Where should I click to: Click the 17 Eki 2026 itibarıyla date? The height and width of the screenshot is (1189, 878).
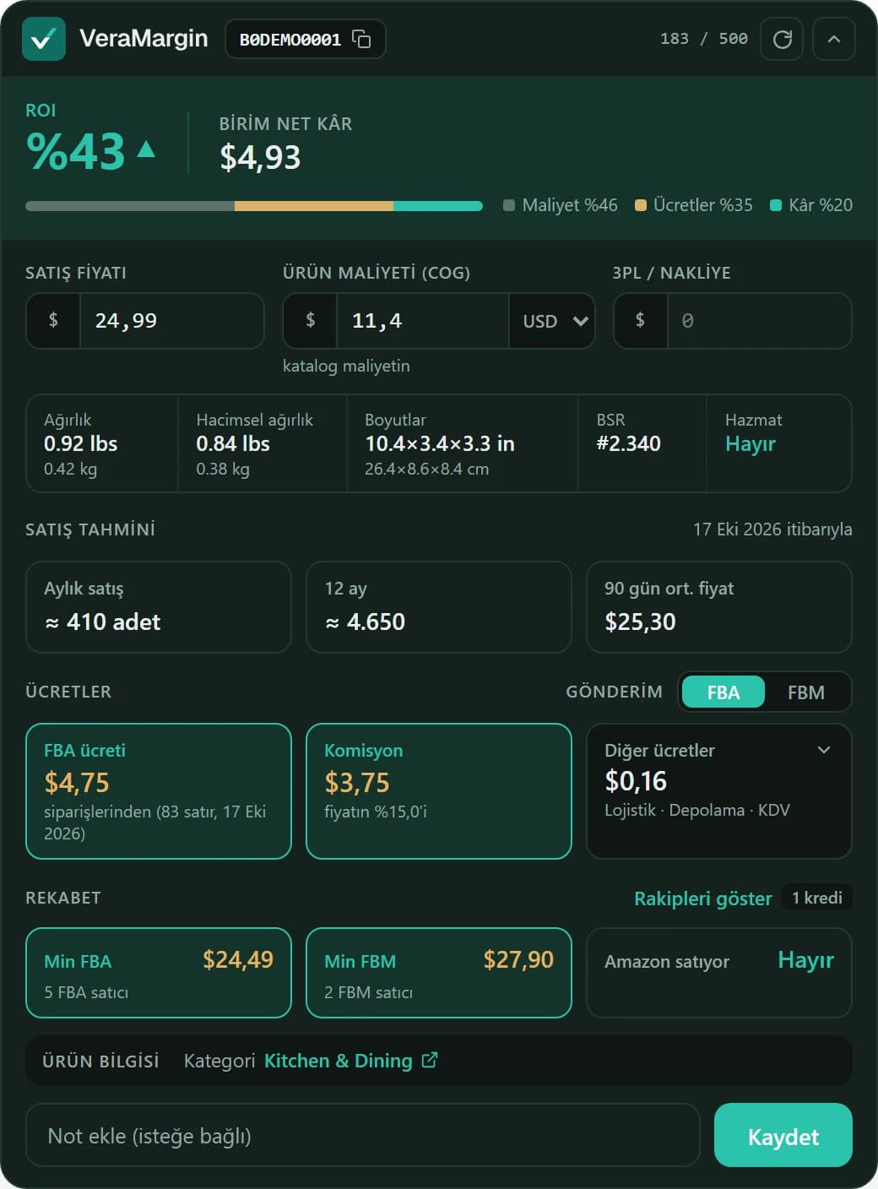772,529
